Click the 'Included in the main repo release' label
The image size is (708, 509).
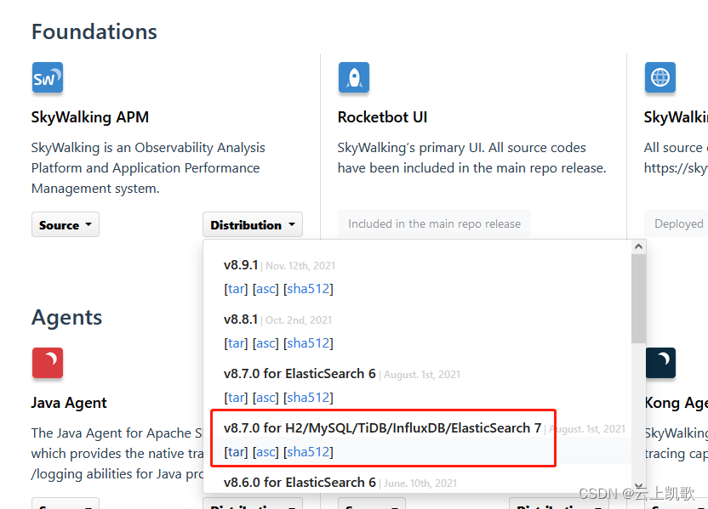pyautogui.click(x=434, y=224)
